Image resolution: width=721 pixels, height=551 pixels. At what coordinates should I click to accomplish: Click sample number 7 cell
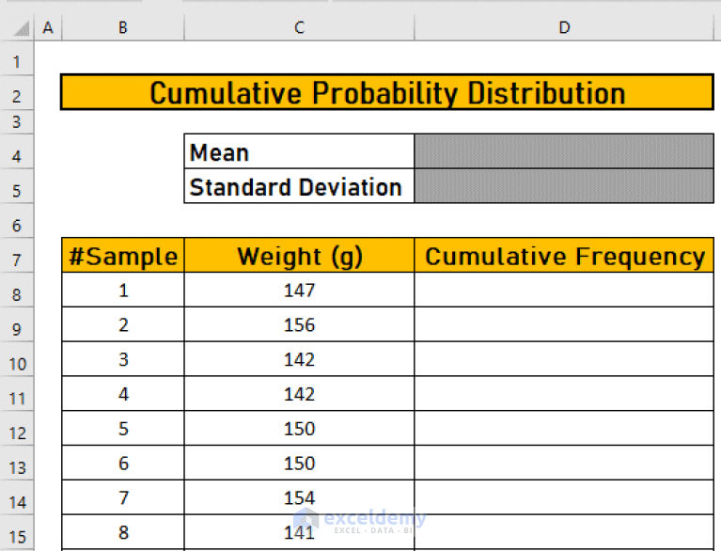123,497
